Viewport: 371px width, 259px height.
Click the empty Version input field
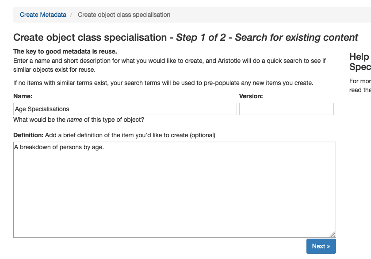pyautogui.click(x=286, y=109)
